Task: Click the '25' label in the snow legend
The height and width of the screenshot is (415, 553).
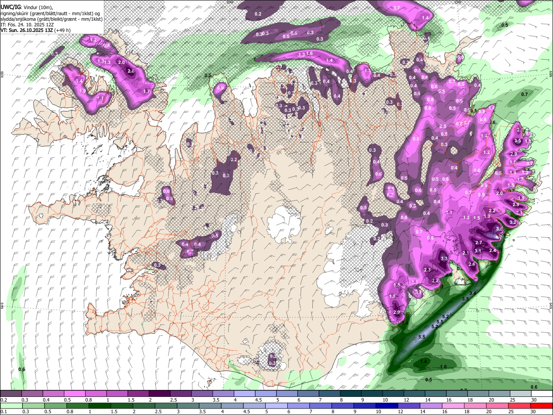Action: [x=512, y=400]
